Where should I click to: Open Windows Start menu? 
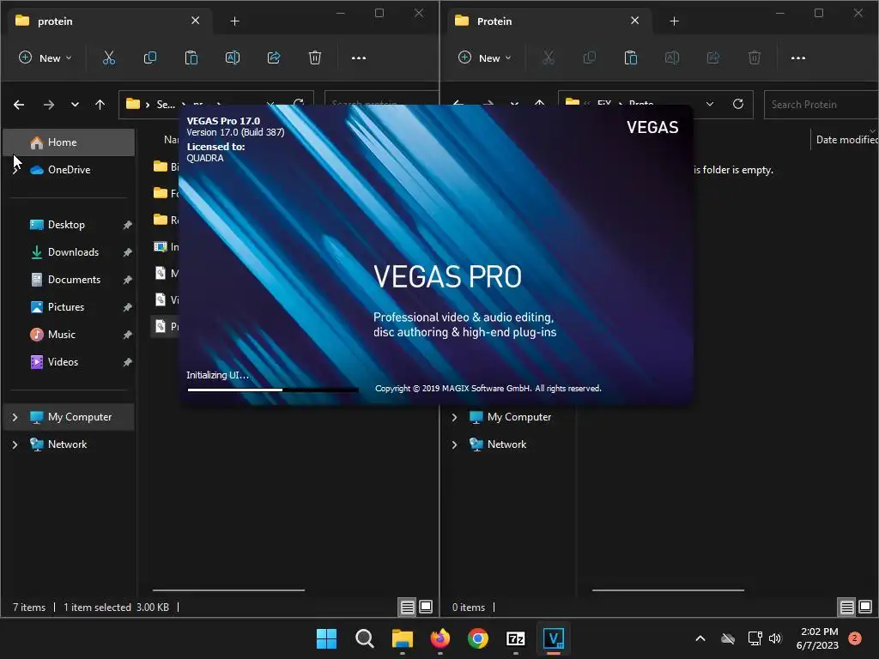tap(327, 638)
